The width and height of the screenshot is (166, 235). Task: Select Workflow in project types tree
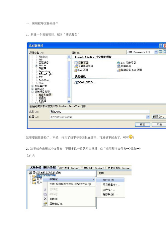coord(44,80)
